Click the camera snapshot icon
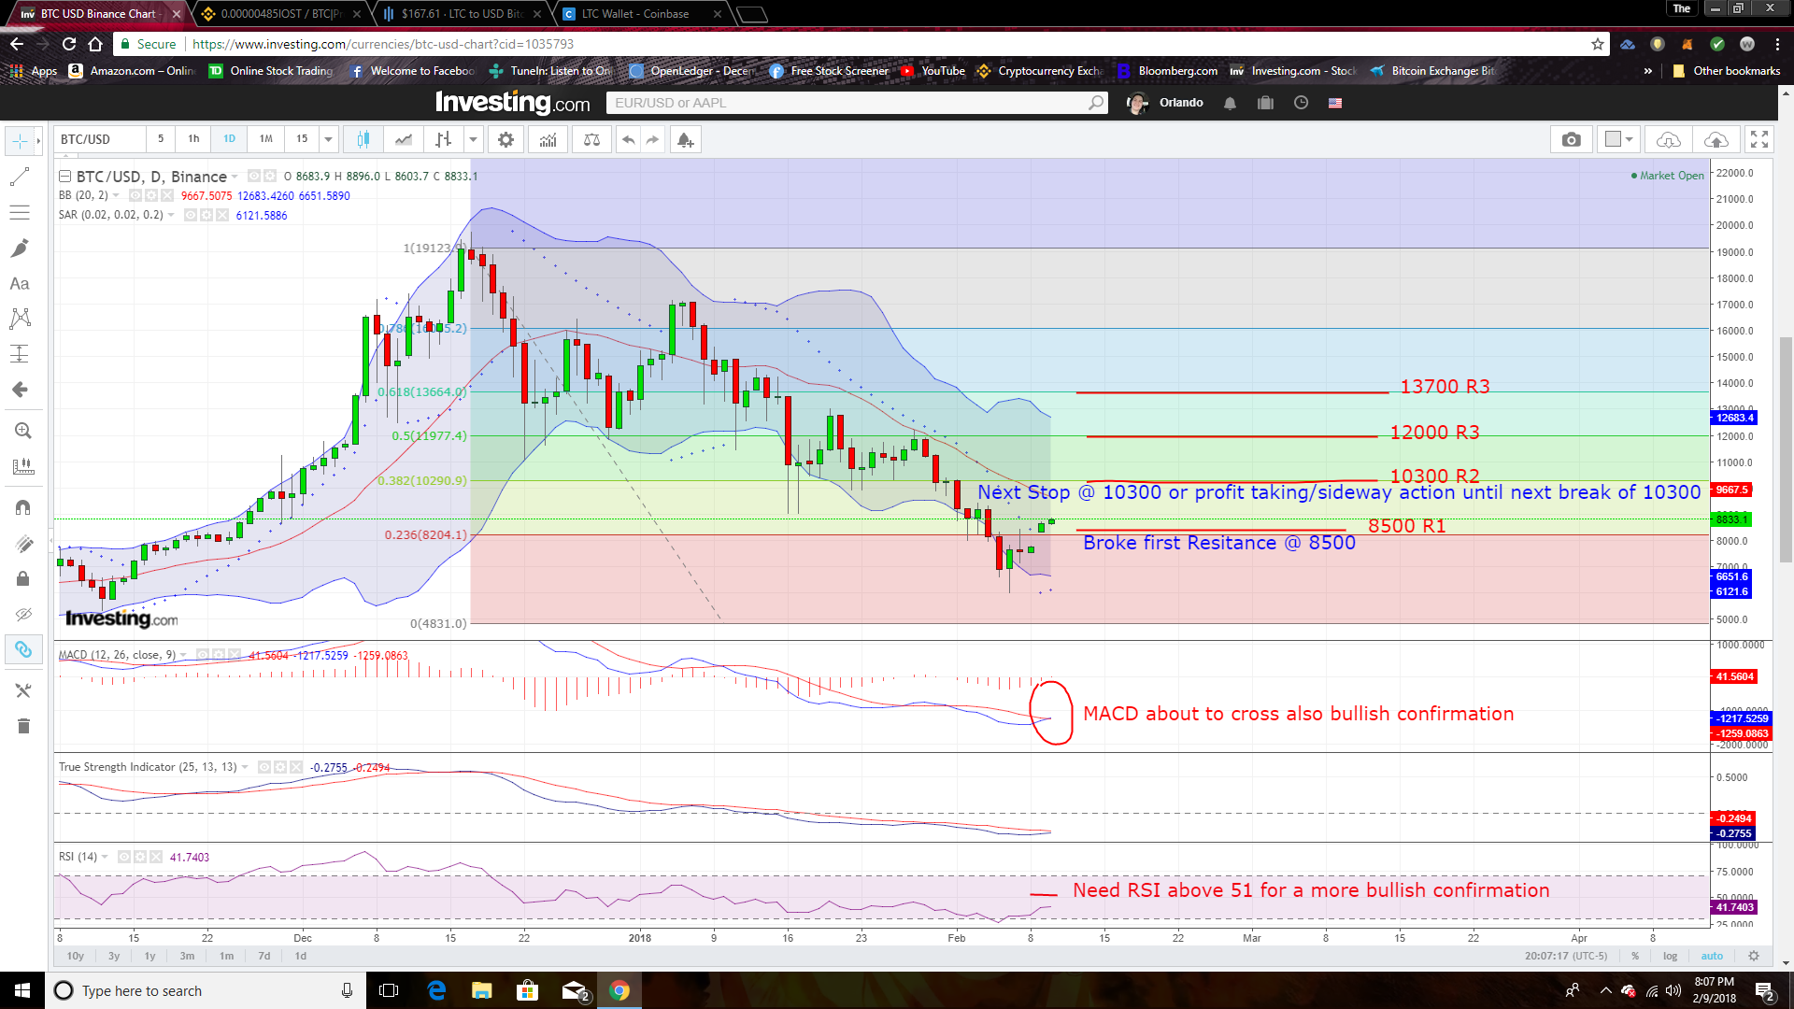This screenshot has height=1009, width=1794. 1571,140
